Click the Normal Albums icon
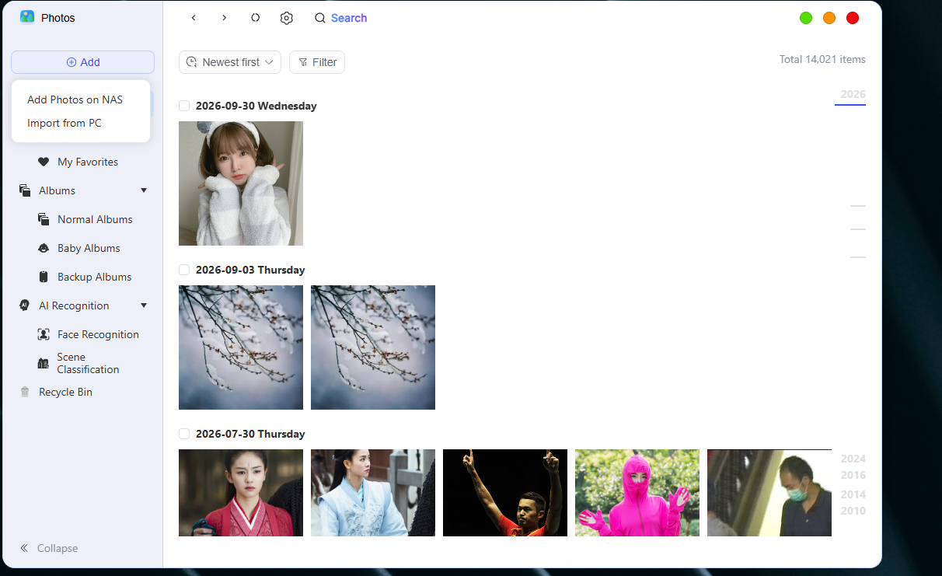This screenshot has width=942, height=576. [x=44, y=219]
